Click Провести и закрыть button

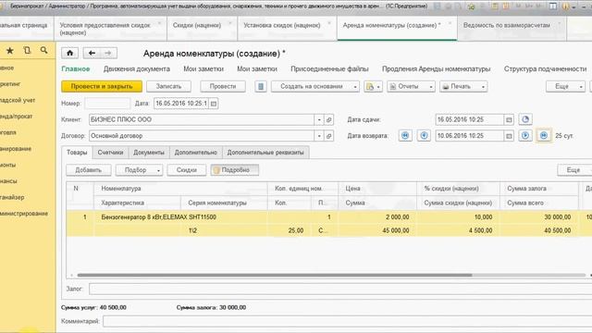102,86
